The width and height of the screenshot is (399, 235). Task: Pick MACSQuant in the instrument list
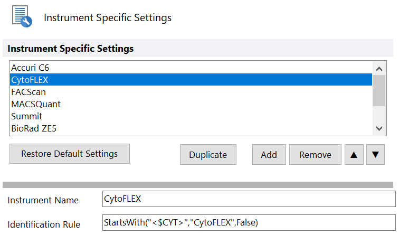pos(36,104)
